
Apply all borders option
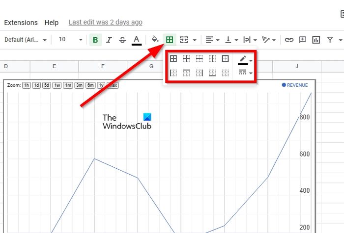[173, 58]
